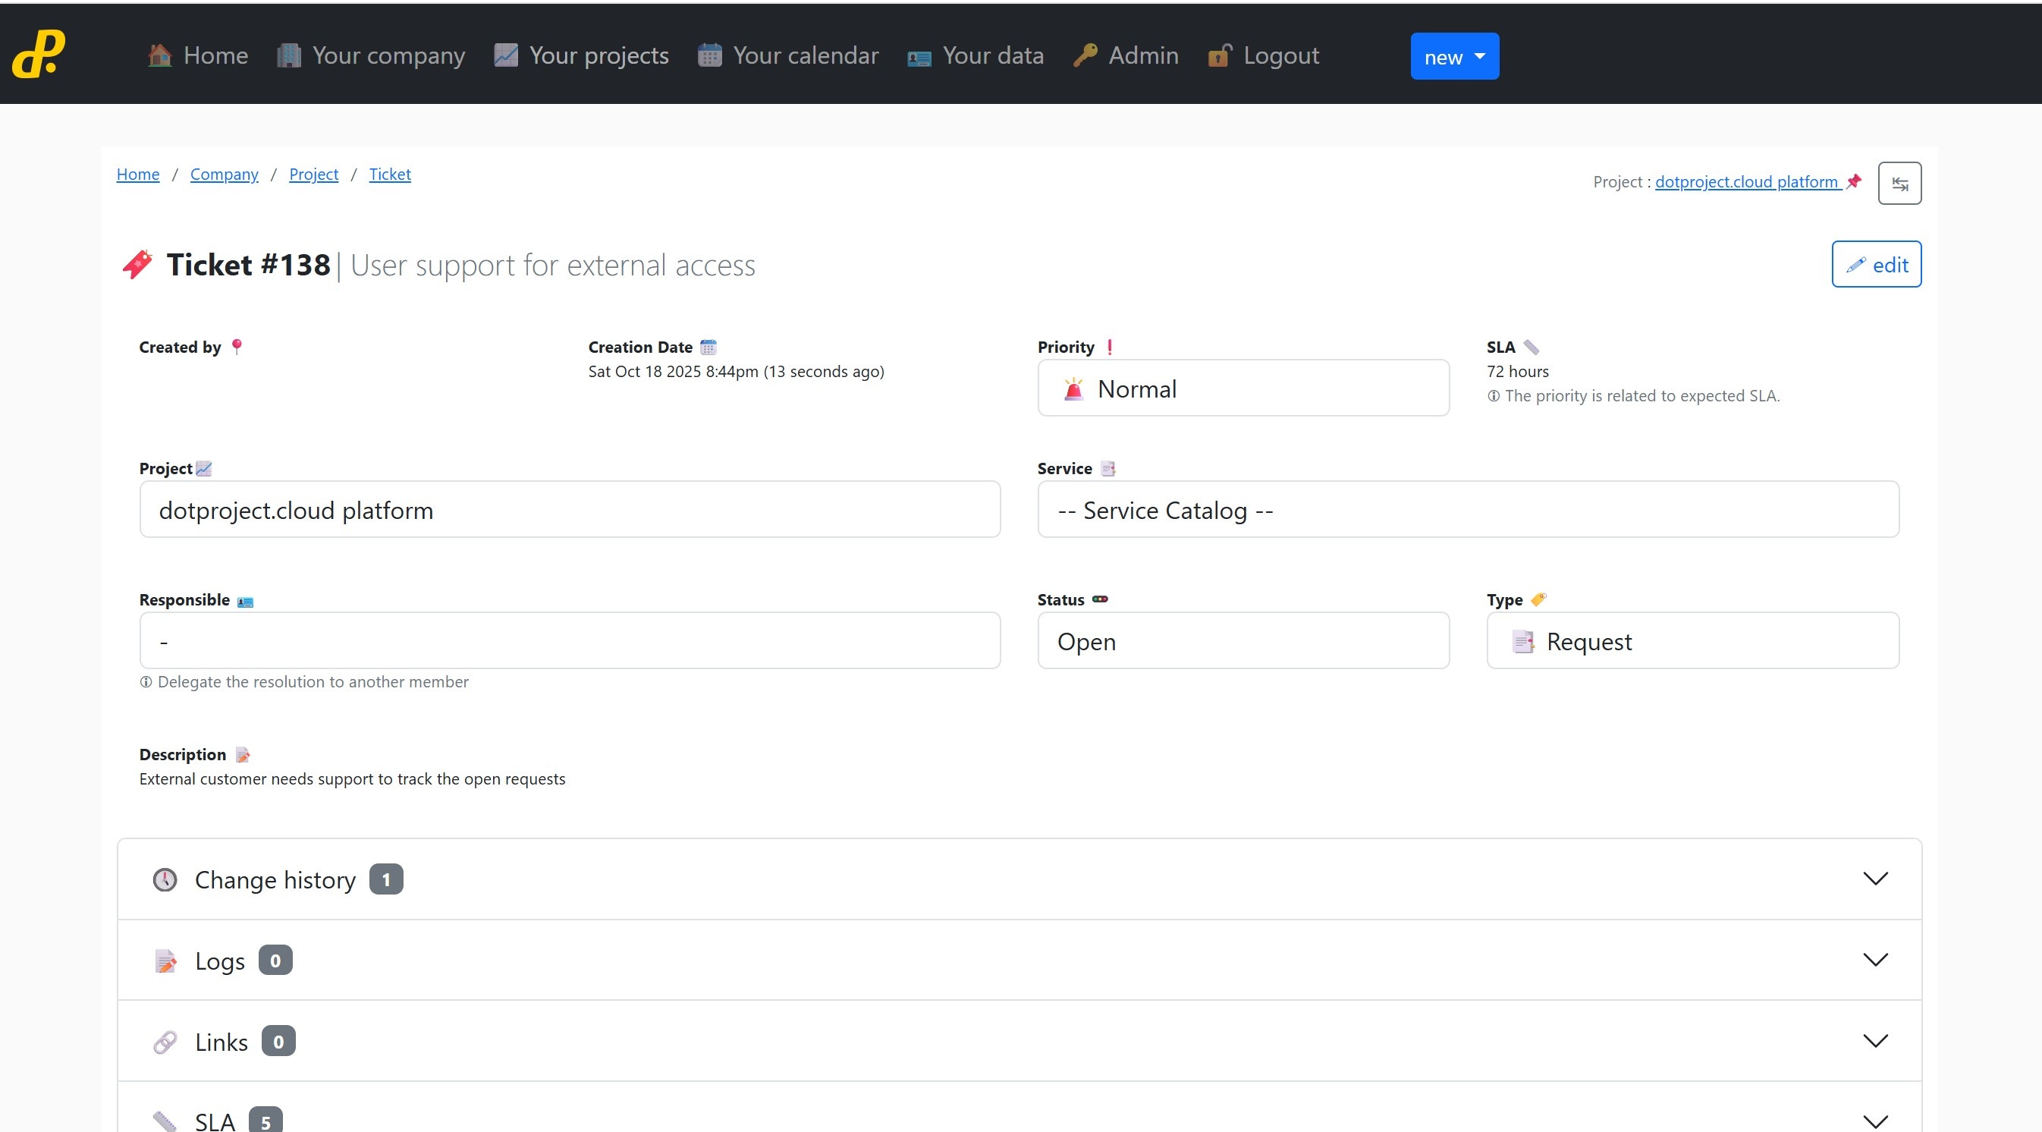Image resolution: width=2042 pixels, height=1132 pixels.
Task: Click the dotProject logo icon
Action: pyautogui.click(x=38, y=54)
